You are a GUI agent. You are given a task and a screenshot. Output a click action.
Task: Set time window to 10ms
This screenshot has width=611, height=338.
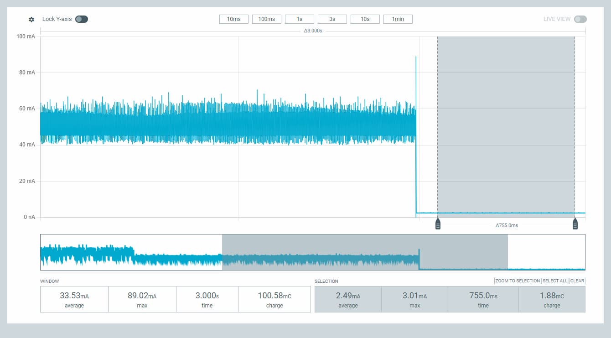click(x=234, y=19)
